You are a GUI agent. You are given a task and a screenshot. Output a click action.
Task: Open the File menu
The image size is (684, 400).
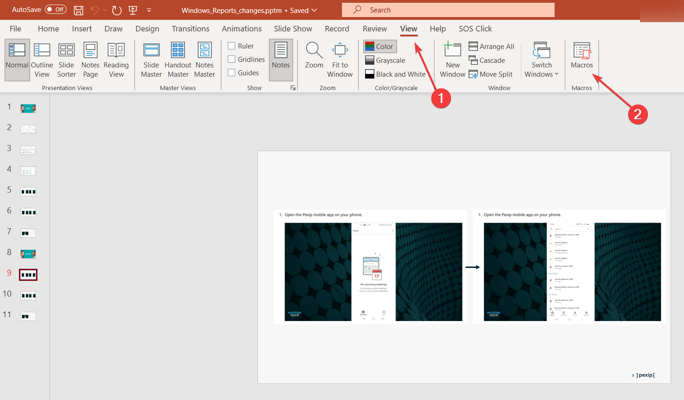[15, 29]
